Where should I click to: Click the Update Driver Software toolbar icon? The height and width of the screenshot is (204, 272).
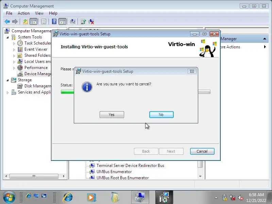pyautogui.click(x=83, y=22)
